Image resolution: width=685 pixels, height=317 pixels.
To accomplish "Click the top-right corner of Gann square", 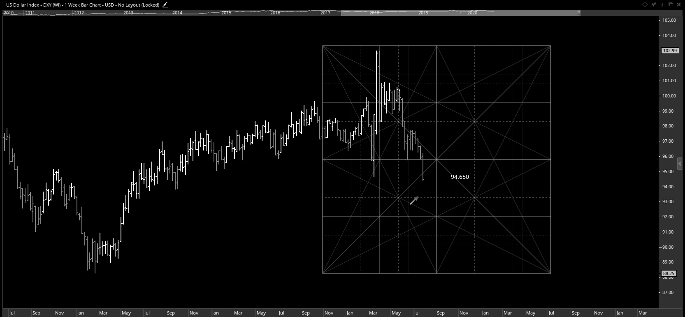I will (x=550, y=46).
